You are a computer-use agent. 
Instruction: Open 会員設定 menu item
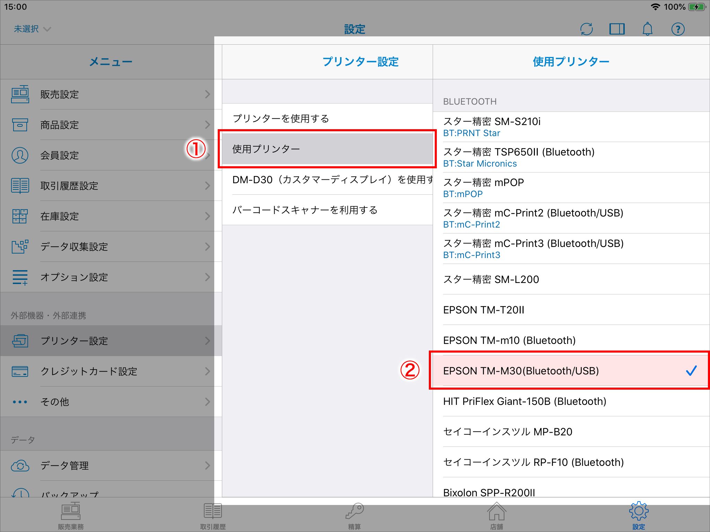click(111, 155)
